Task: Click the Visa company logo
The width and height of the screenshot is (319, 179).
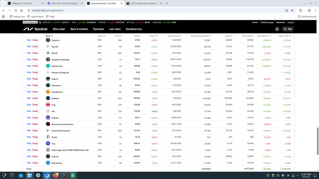Action: coord(48,144)
